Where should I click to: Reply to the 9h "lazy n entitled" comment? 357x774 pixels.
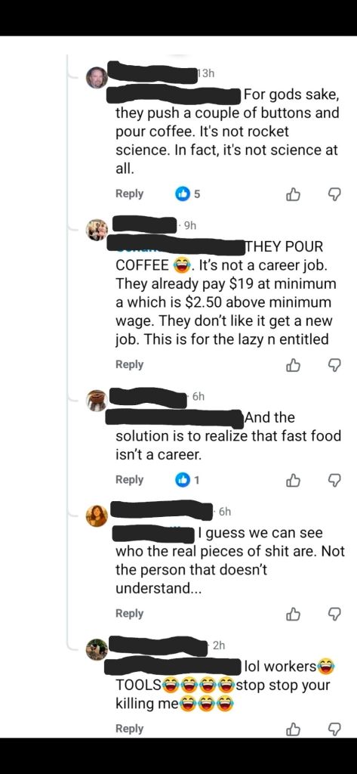pos(129,365)
